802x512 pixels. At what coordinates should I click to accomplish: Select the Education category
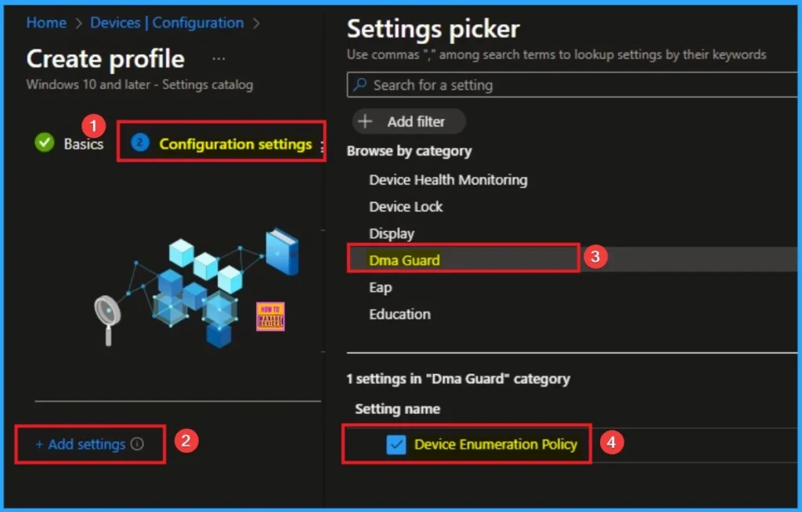399,314
